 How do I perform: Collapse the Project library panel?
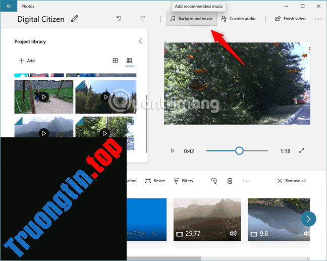pos(141,41)
